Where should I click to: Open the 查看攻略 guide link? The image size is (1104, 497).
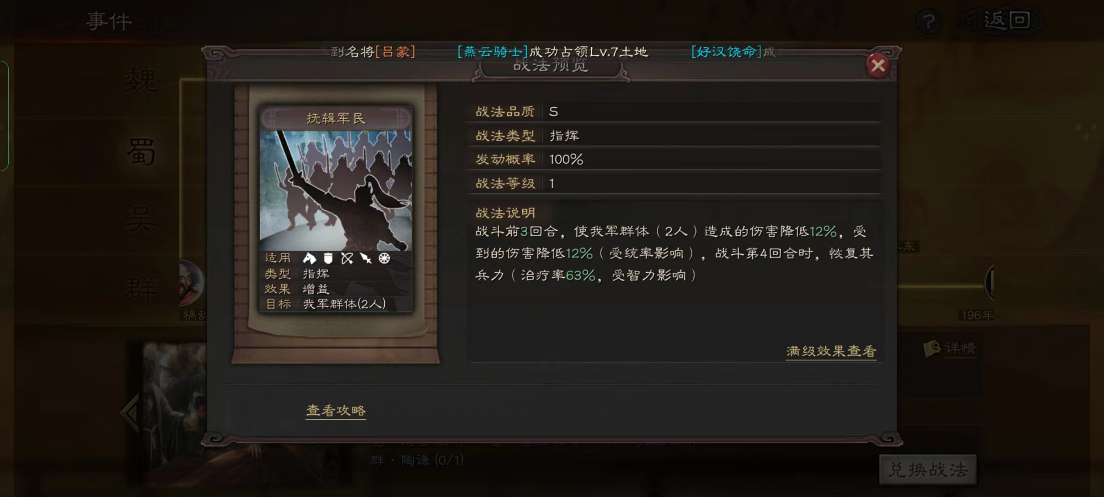coord(336,410)
